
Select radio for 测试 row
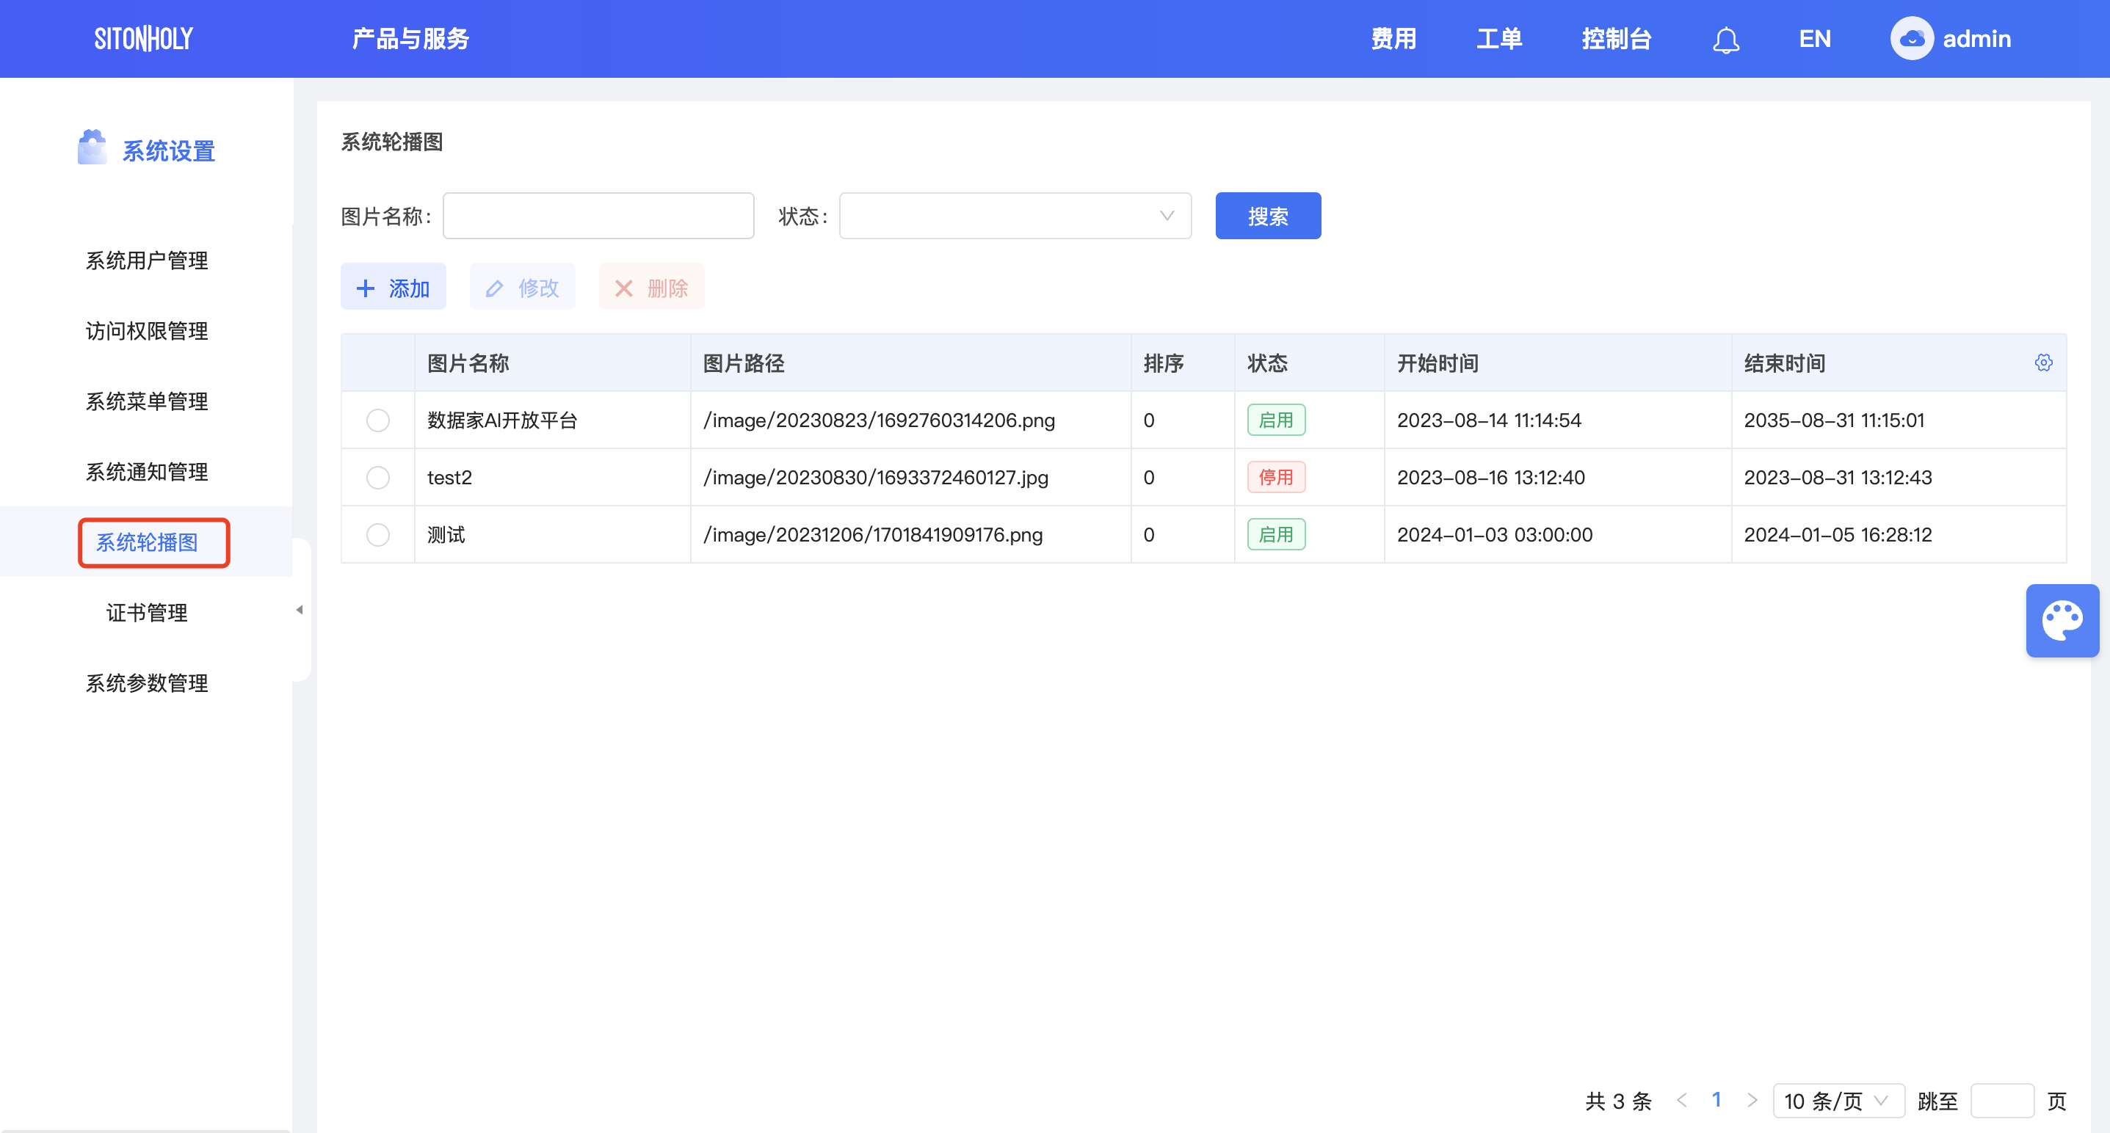coord(377,534)
